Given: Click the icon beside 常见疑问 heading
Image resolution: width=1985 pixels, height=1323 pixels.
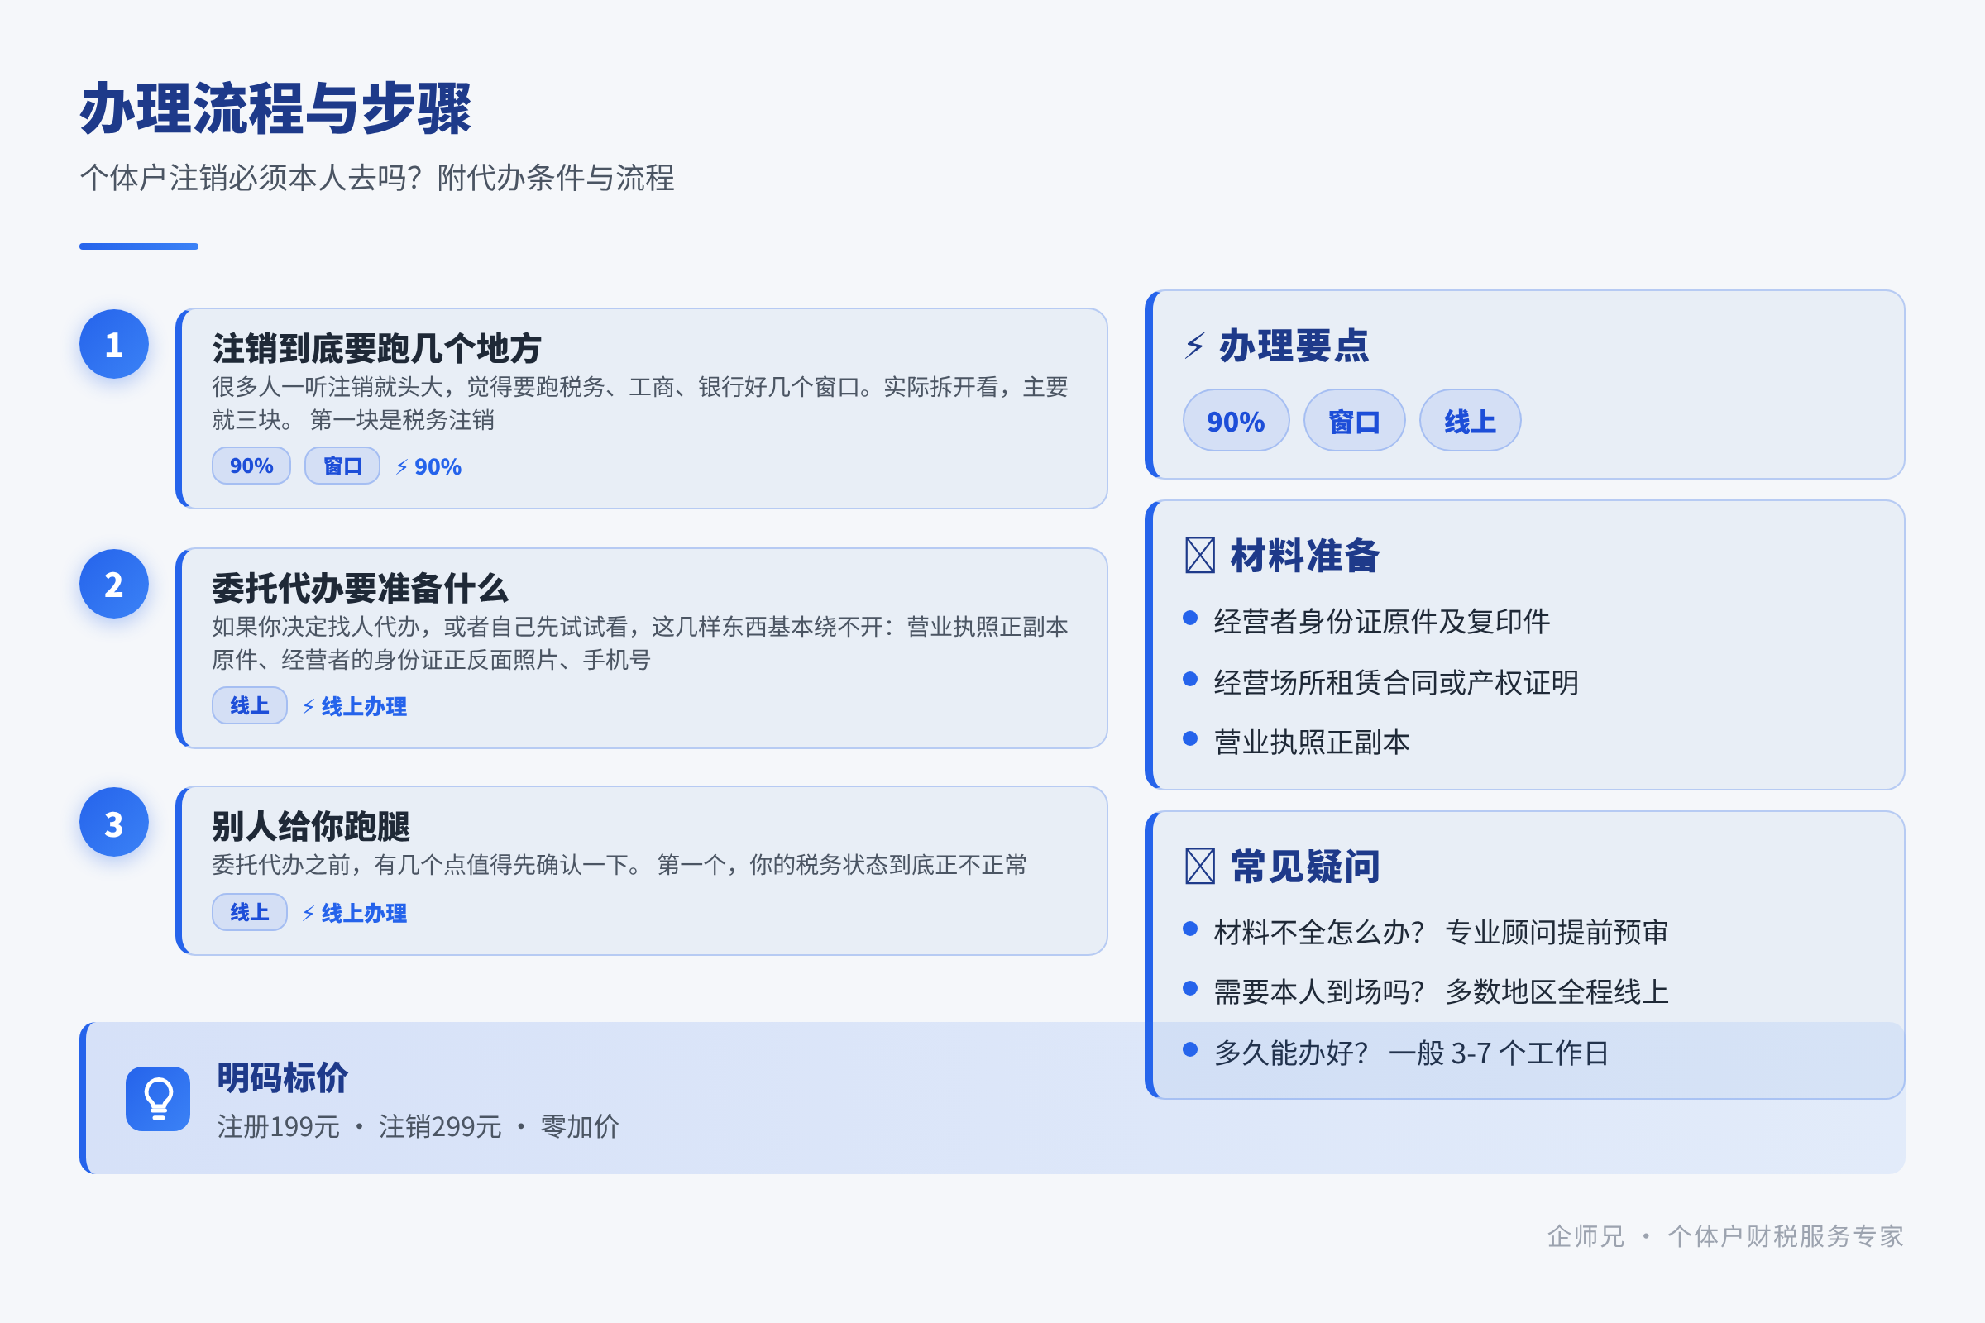Looking at the screenshot, I should tap(1199, 866).
